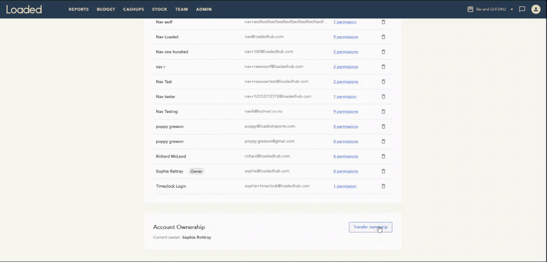Image resolution: width=547 pixels, height=262 pixels.
Task: Open Nav Loaded's 9 permissions
Action: click(x=346, y=37)
